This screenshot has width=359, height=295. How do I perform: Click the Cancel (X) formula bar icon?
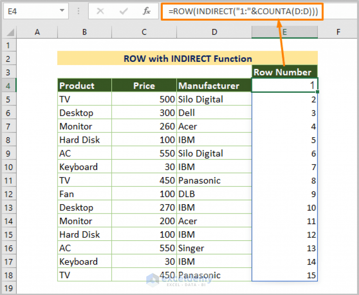101,11
